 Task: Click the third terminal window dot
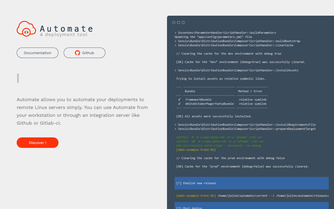[x=183, y=23]
